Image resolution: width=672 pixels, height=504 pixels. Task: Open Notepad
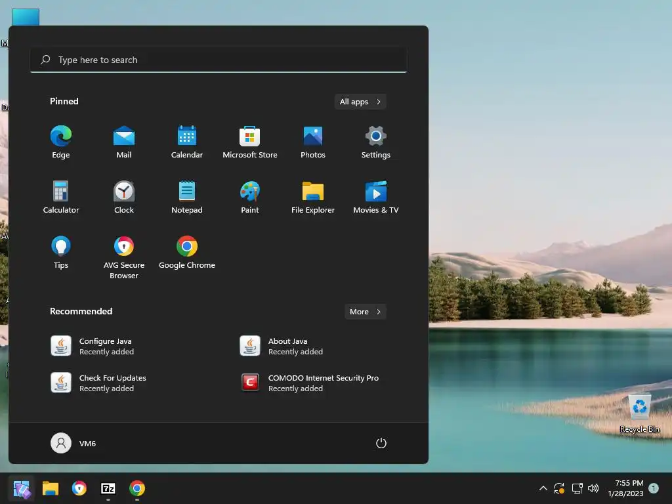pos(187,198)
